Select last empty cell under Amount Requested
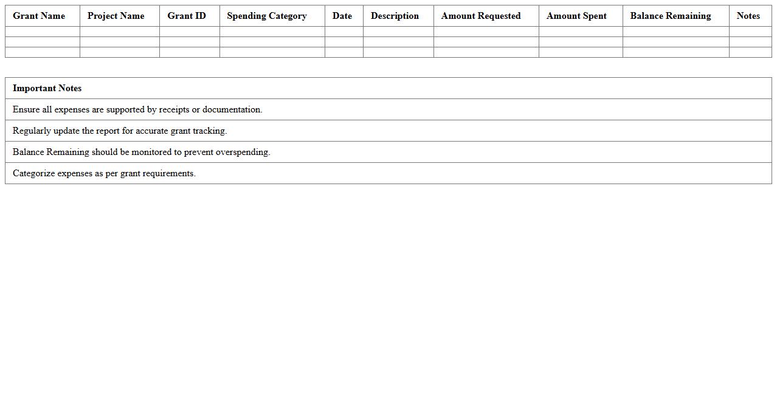Image resolution: width=777 pixels, height=395 pixels. 486,52
